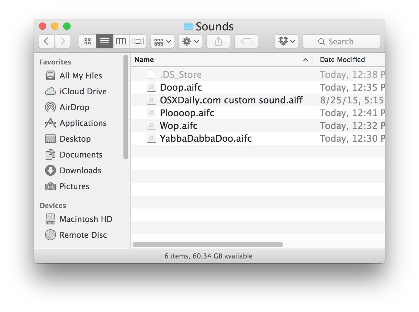The height and width of the screenshot is (312, 419).
Task: Open the Dropbox toolbar menu
Action: pos(286,41)
